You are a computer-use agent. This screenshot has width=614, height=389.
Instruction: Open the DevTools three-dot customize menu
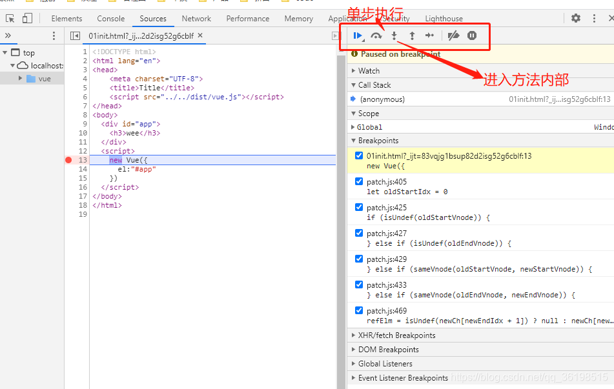coord(594,19)
